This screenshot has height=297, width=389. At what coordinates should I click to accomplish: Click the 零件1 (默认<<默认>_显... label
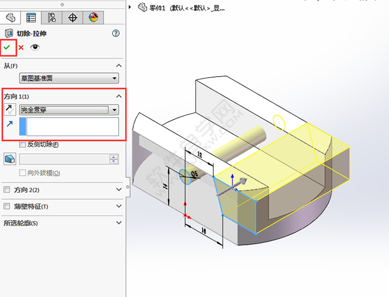point(187,8)
